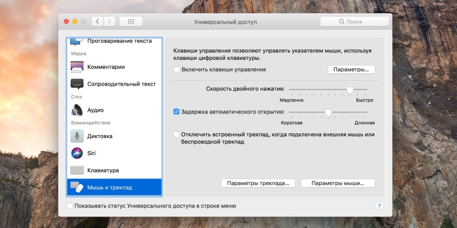This screenshot has width=457, height=228.
Task: Click the Универсальный доступ window title
Action: click(x=225, y=22)
